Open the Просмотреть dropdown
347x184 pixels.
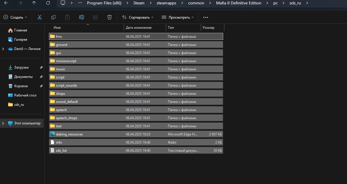177,17
